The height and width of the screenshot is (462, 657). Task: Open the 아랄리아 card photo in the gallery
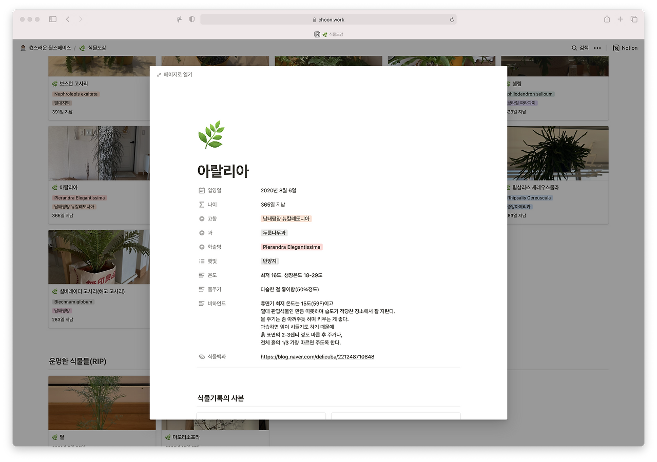tap(99, 153)
